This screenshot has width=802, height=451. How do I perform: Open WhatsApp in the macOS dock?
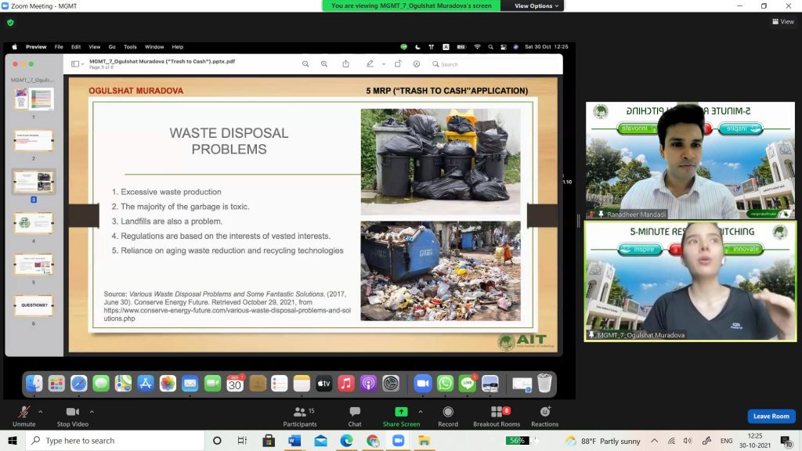[445, 383]
